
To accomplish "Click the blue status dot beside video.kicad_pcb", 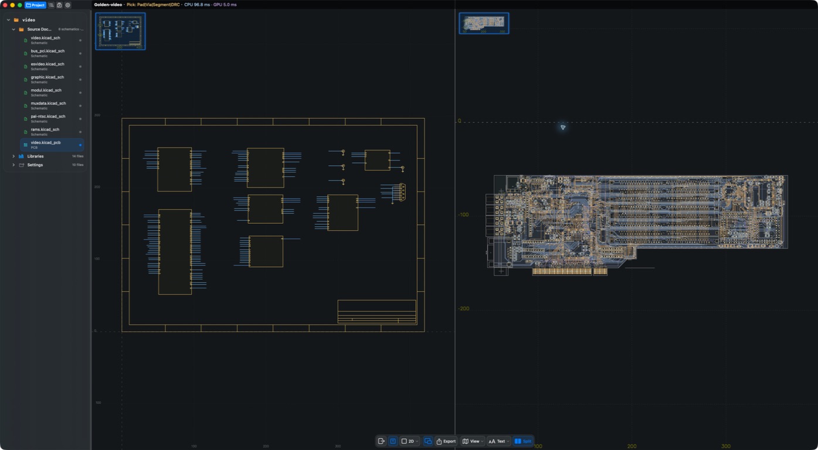I will 80,145.
